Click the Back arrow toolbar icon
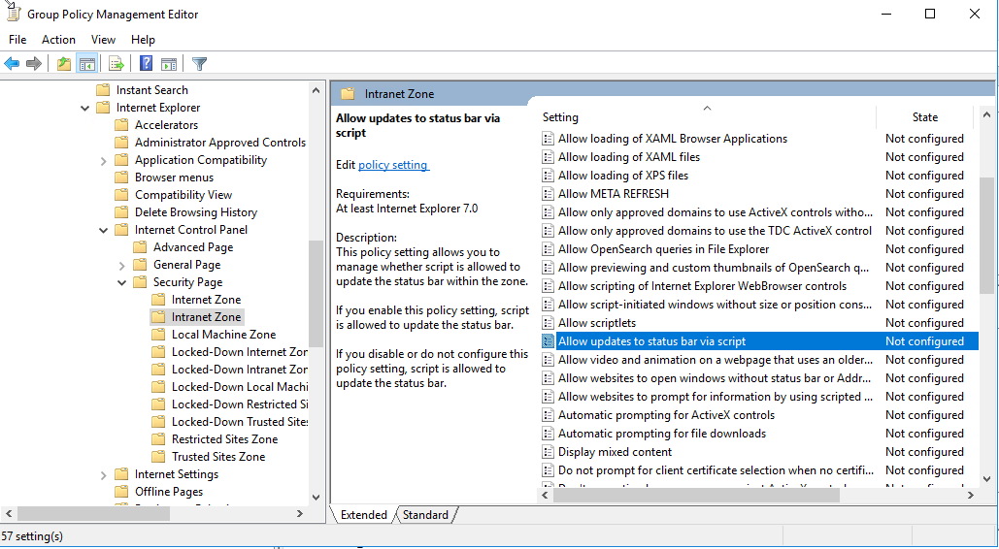Viewport: 999px width, 549px height. 12,64
